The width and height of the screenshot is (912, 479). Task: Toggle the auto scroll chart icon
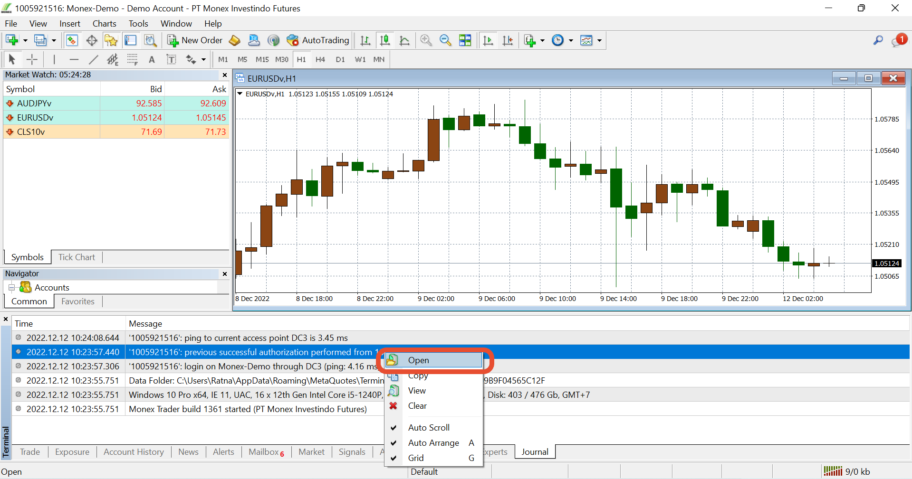[x=488, y=40]
